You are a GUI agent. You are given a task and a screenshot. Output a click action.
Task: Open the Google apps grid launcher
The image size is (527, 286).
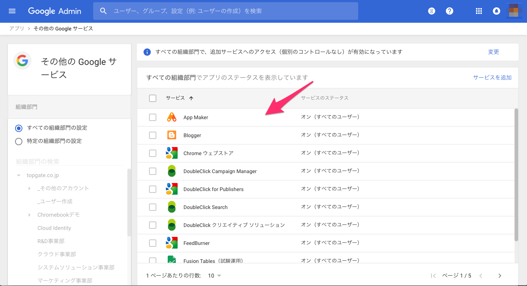tap(479, 11)
